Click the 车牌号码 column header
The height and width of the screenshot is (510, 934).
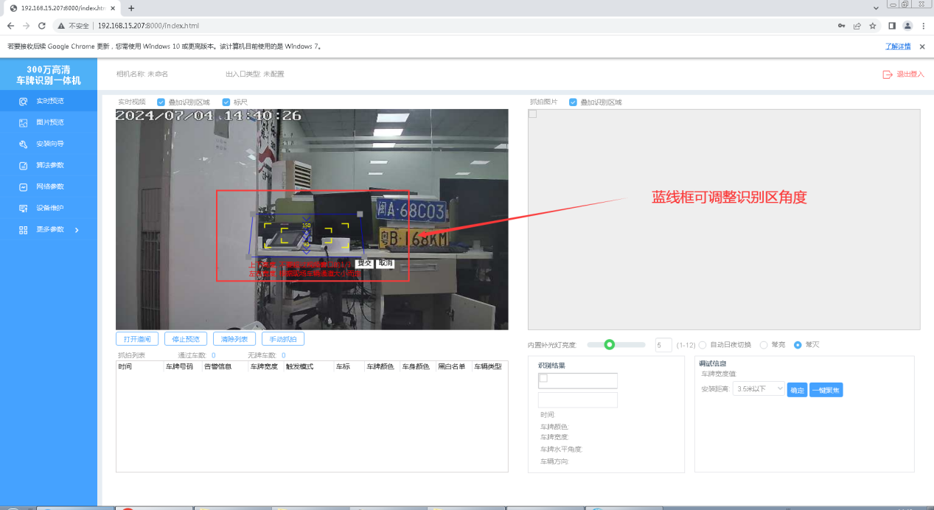[x=178, y=366]
